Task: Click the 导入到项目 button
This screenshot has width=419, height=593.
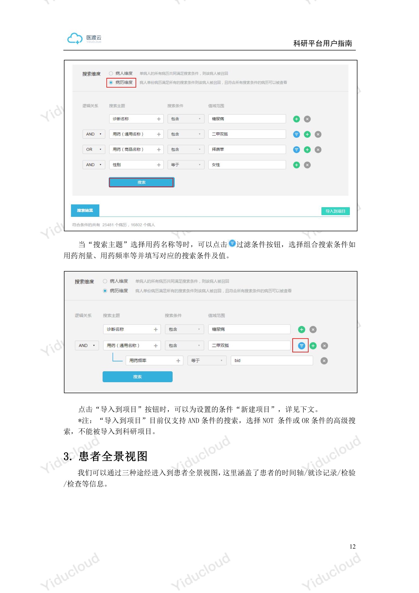Action: point(335,211)
